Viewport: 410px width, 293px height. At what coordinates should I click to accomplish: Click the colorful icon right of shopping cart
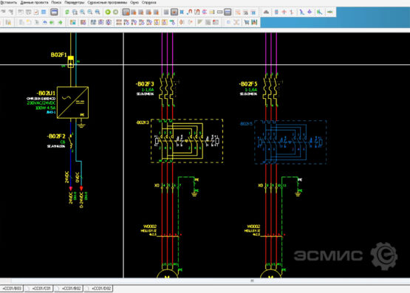(x=254, y=22)
